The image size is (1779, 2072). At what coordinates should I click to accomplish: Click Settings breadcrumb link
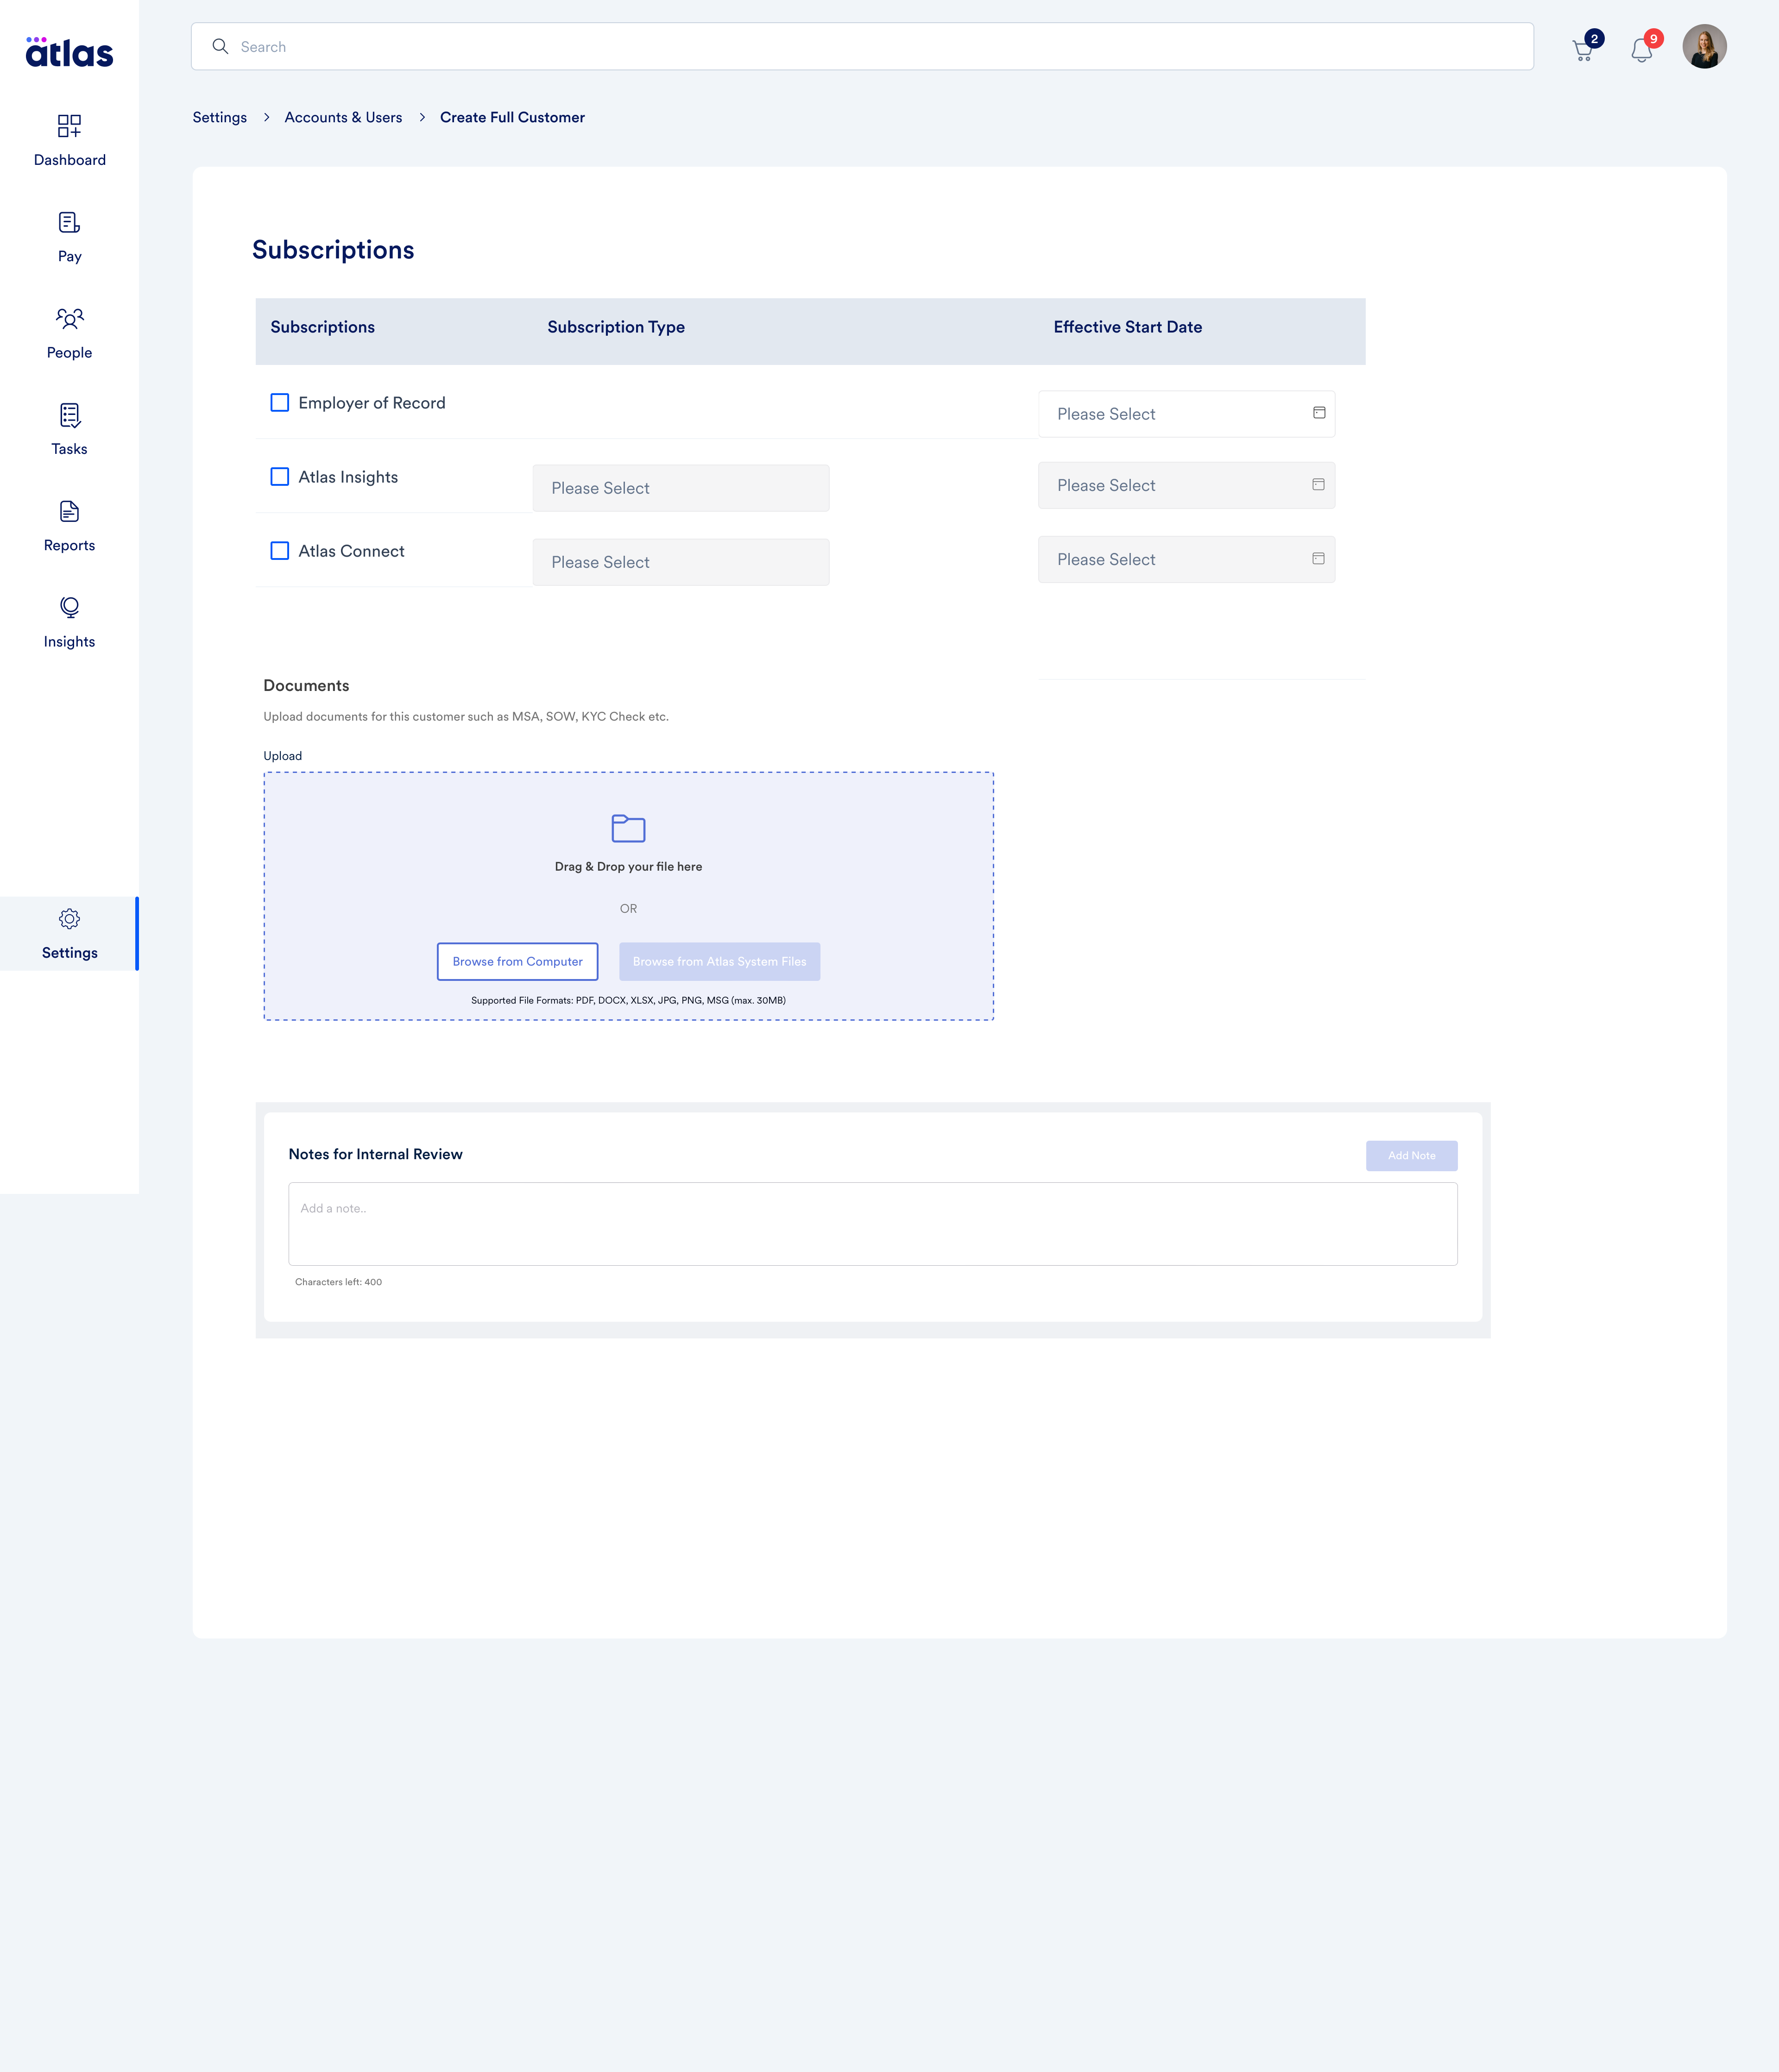pyautogui.click(x=219, y=117)
